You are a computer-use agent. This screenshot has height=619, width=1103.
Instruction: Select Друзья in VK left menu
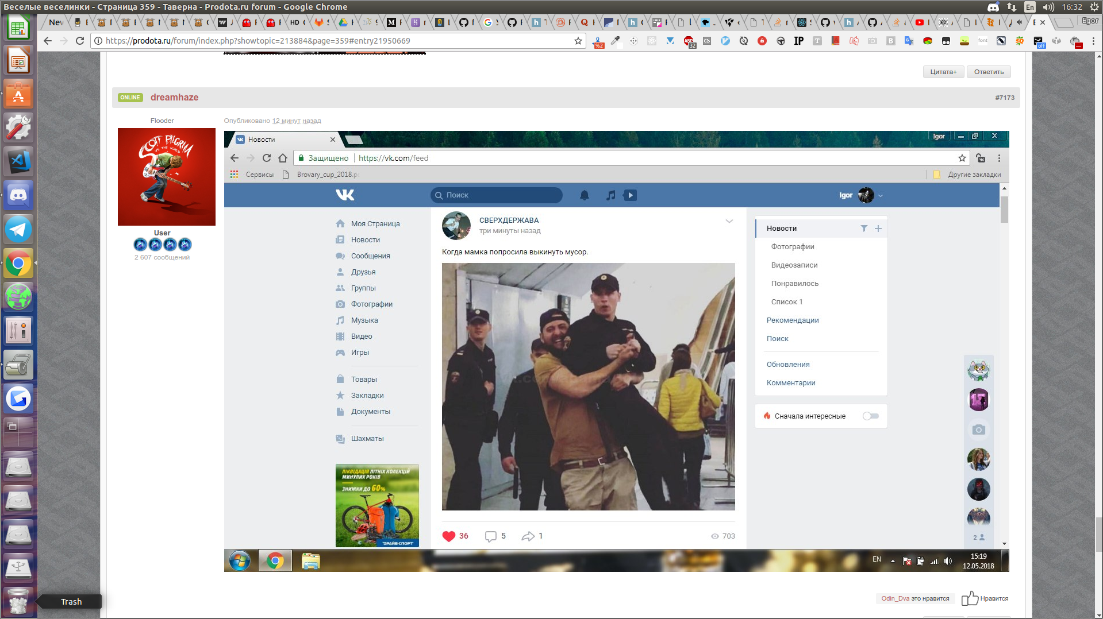point(363,272)
